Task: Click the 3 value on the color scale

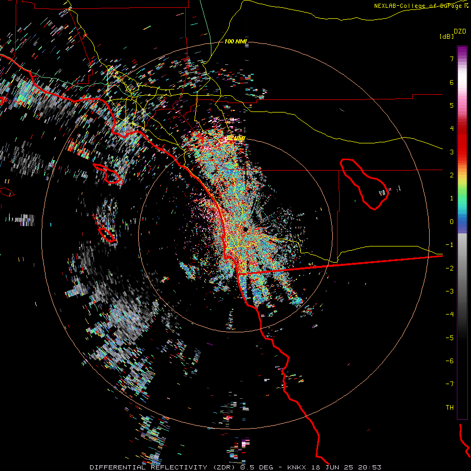Action: [x=452, y=152]
